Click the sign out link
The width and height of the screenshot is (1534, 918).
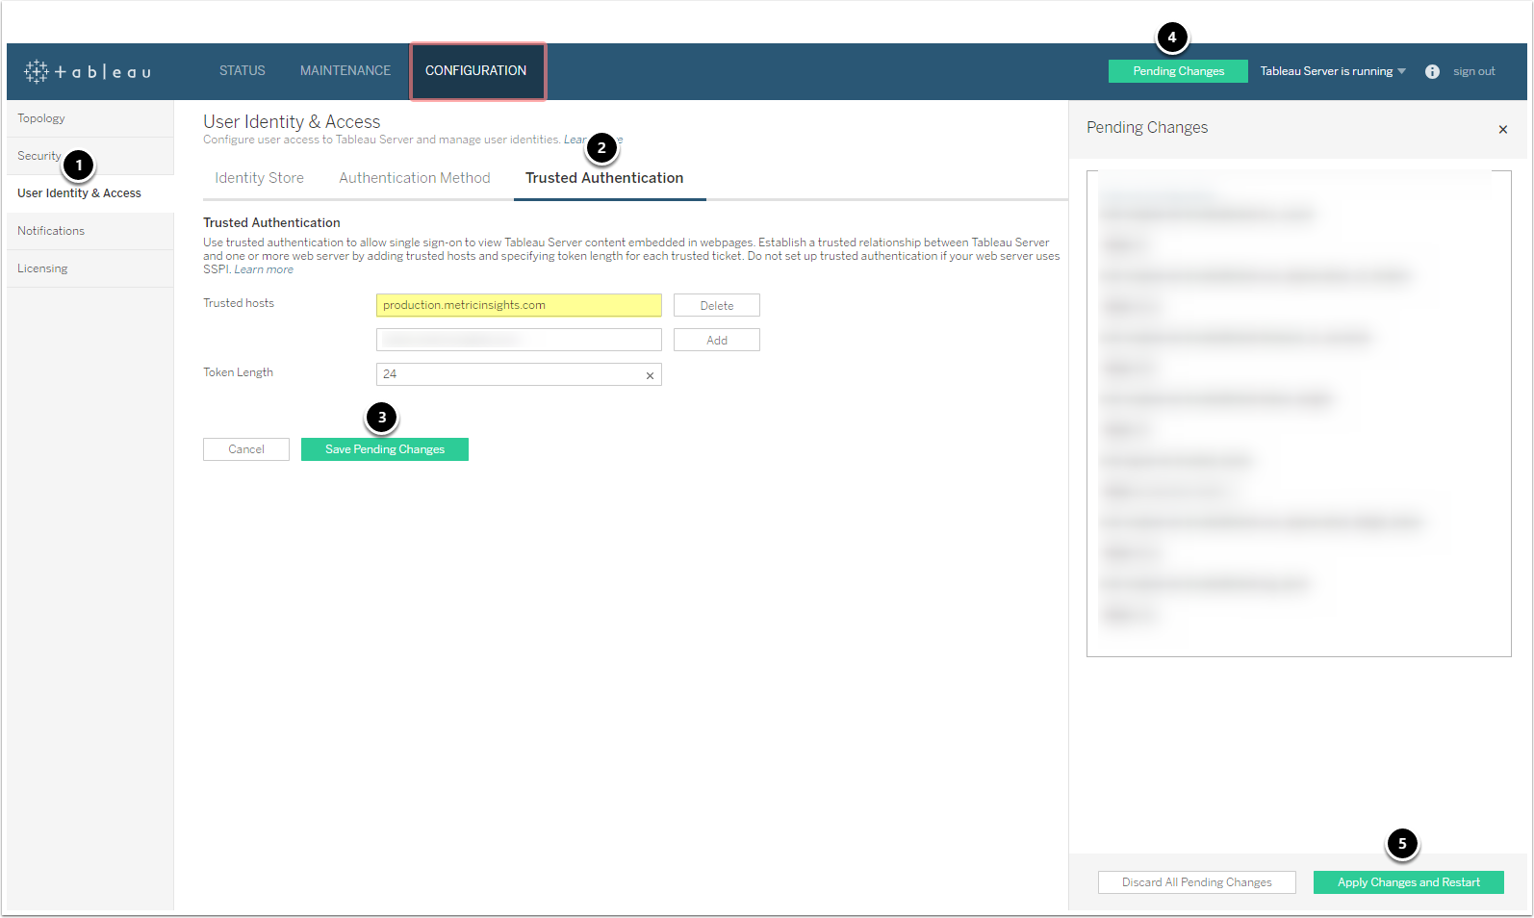click(1474, 71)
